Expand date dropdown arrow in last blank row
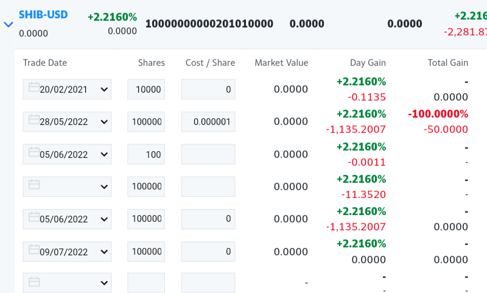 [x=104, y=283]
